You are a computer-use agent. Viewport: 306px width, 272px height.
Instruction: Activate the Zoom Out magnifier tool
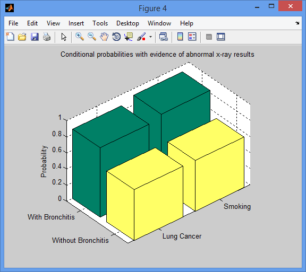pos(92,37)
